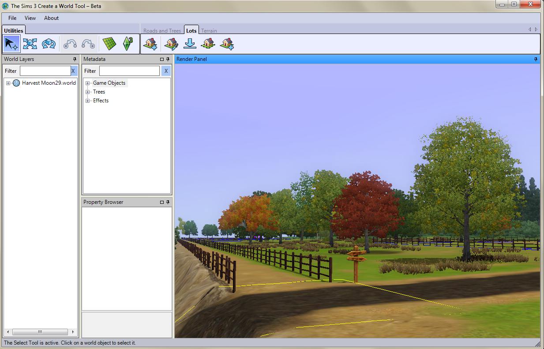Image resolution: width=544 pixels, height=349 pixels.
Task: Click the Render Panel title bar
Action: [357, 59]
